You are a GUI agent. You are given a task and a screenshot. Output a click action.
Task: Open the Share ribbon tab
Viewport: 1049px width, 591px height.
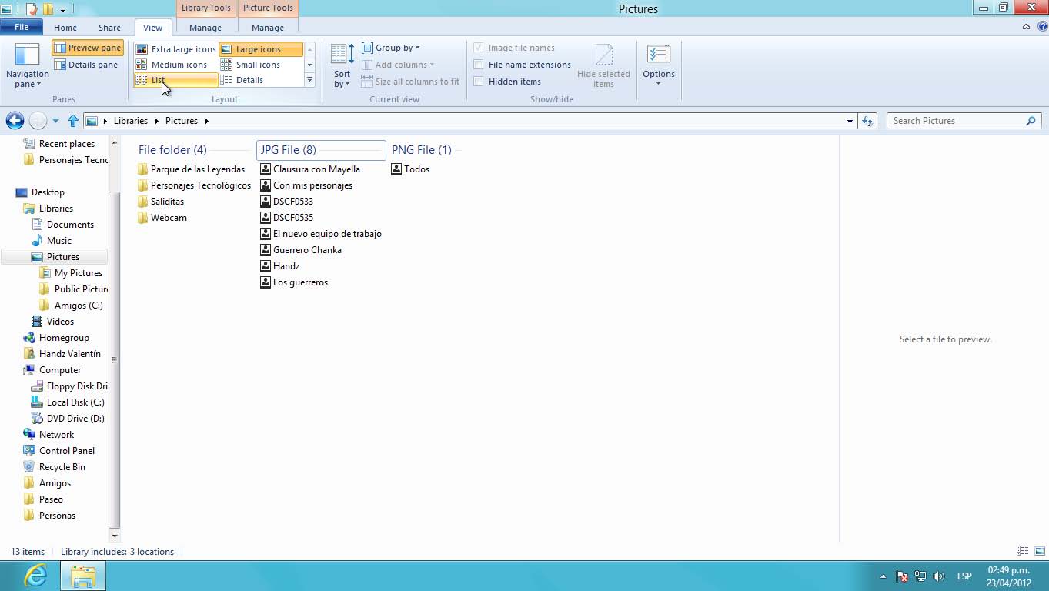(109, 28)
